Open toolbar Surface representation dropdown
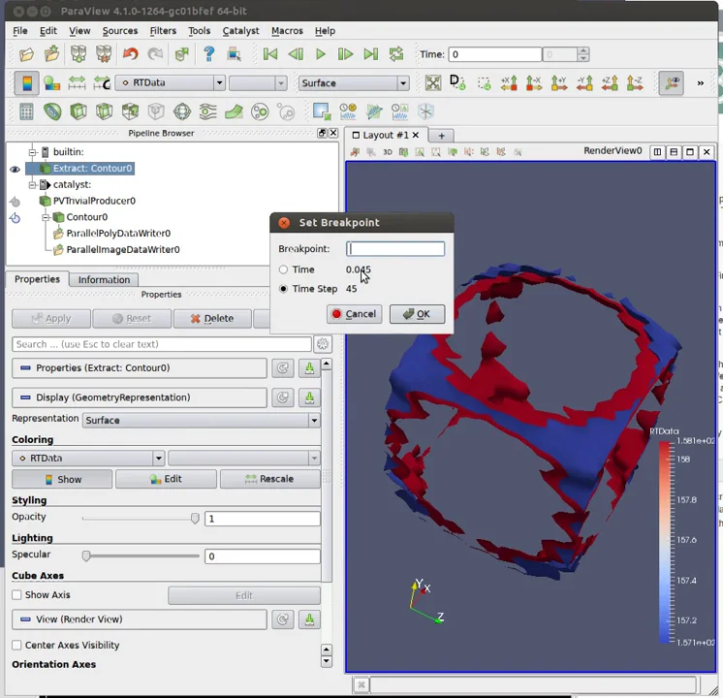 (x=354, y=83)
